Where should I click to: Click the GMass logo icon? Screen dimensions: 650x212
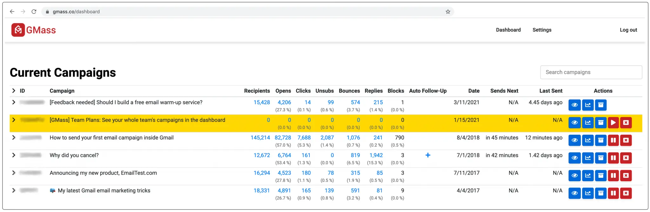tap(18, 30)
